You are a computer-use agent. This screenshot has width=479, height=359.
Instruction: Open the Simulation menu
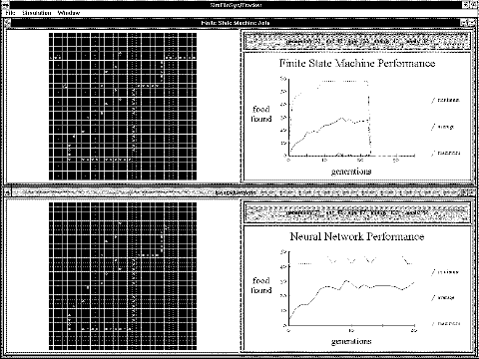(37, 13)
